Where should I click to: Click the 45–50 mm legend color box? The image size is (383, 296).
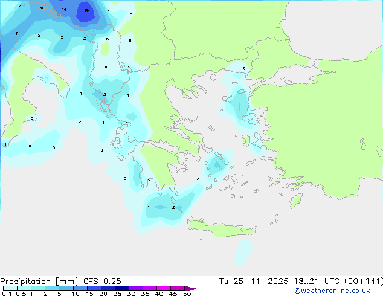coord(178,288)
